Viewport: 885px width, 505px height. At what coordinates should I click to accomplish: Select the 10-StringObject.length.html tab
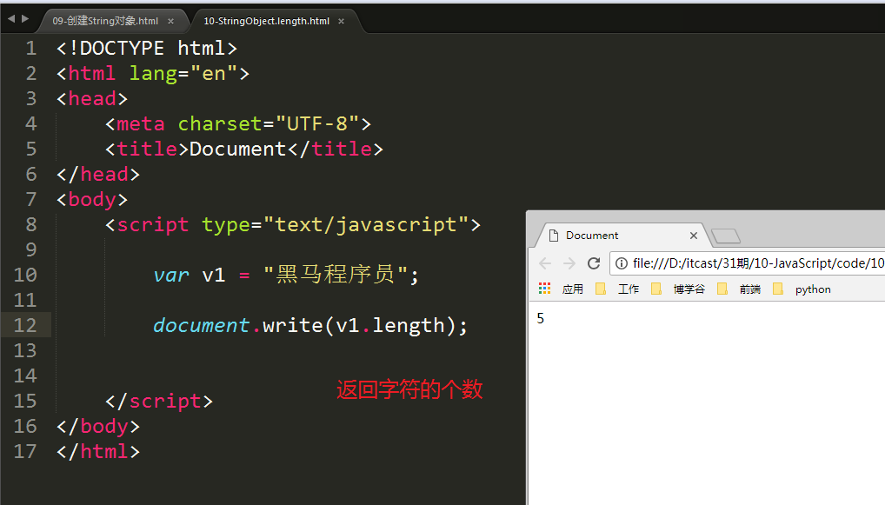[x=266, y=21]
